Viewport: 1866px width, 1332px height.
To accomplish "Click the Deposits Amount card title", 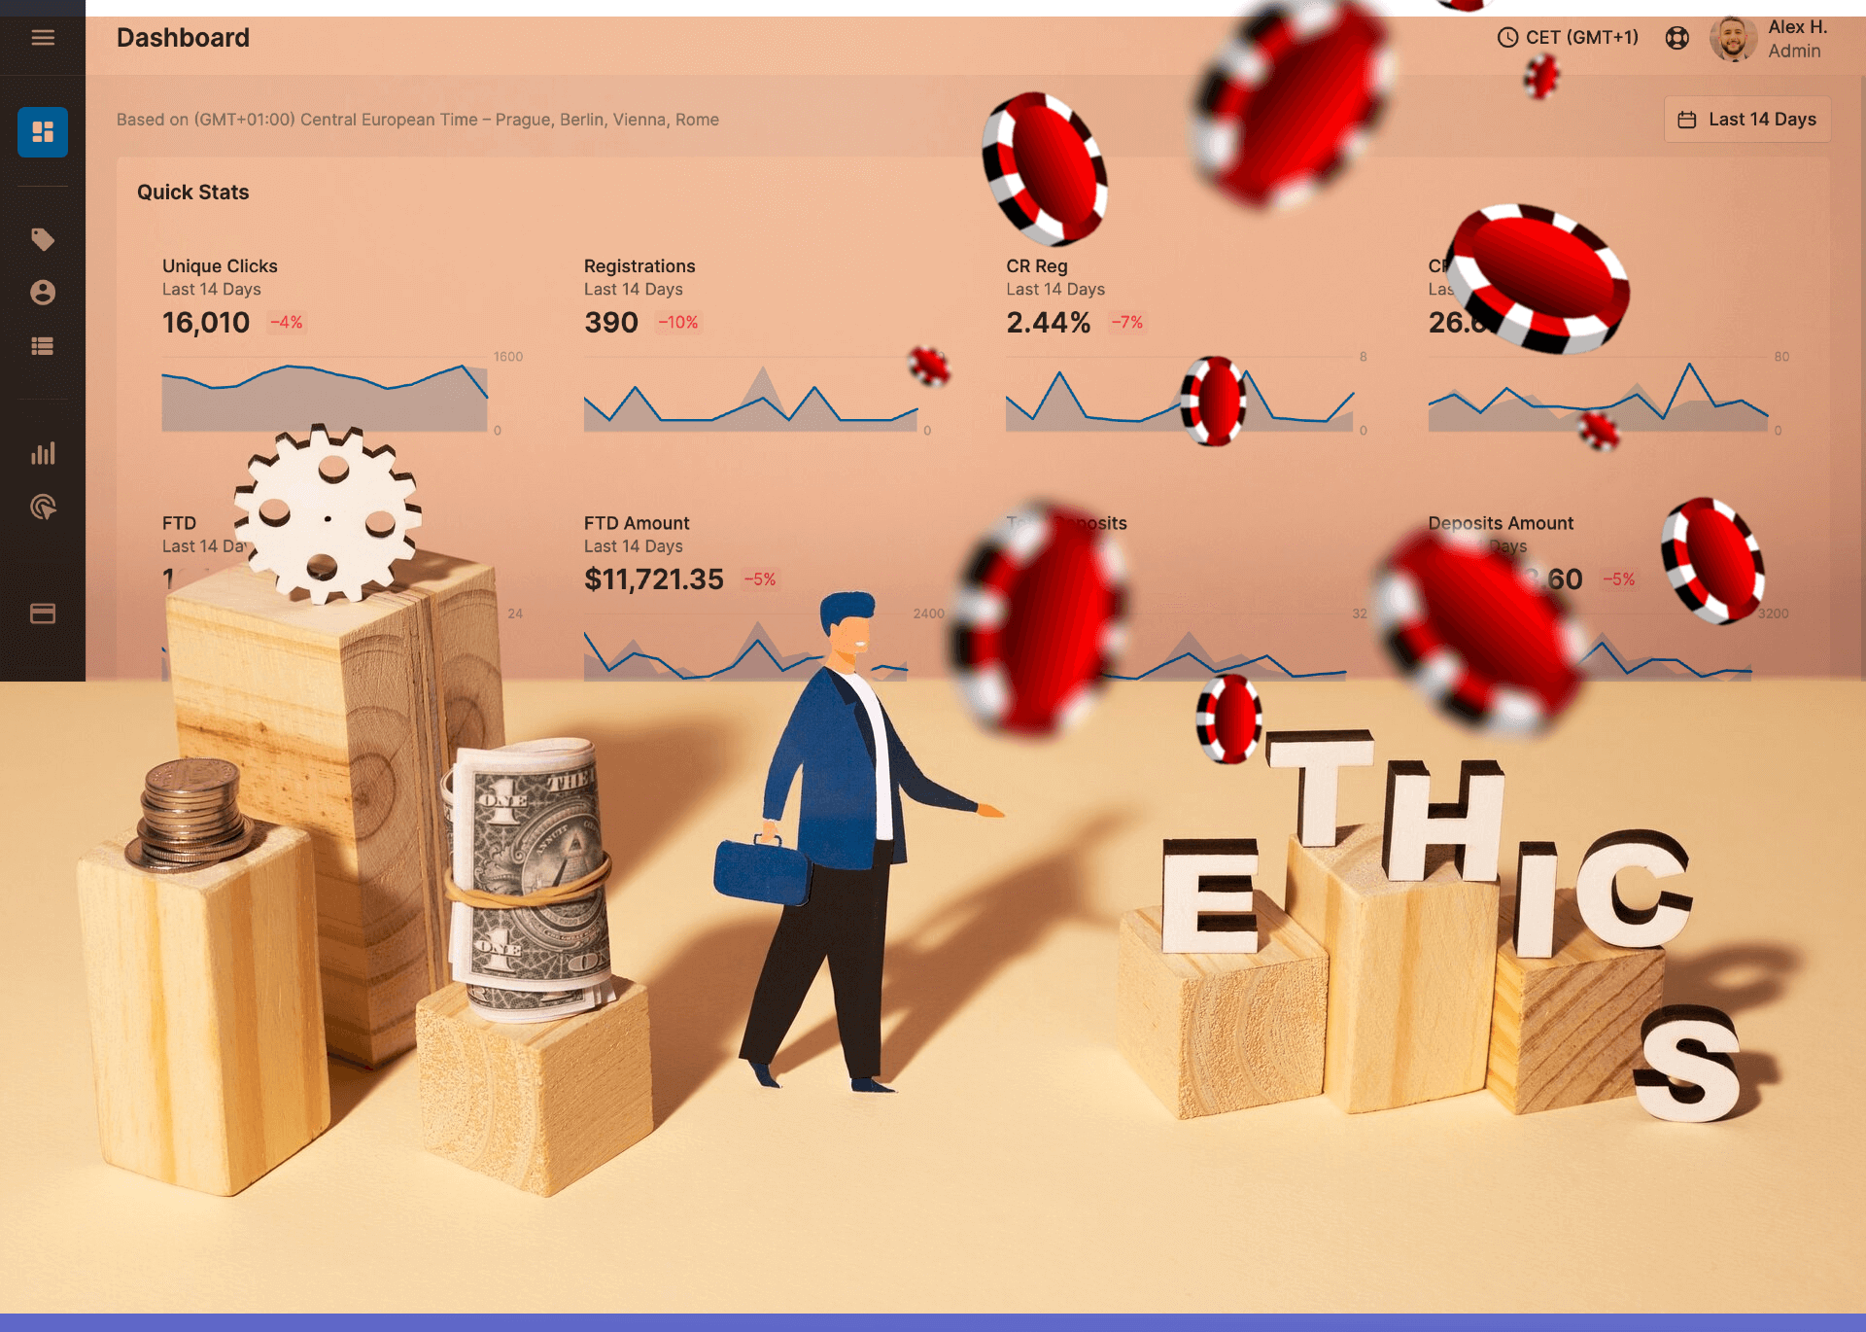I will pos(1501,523).
